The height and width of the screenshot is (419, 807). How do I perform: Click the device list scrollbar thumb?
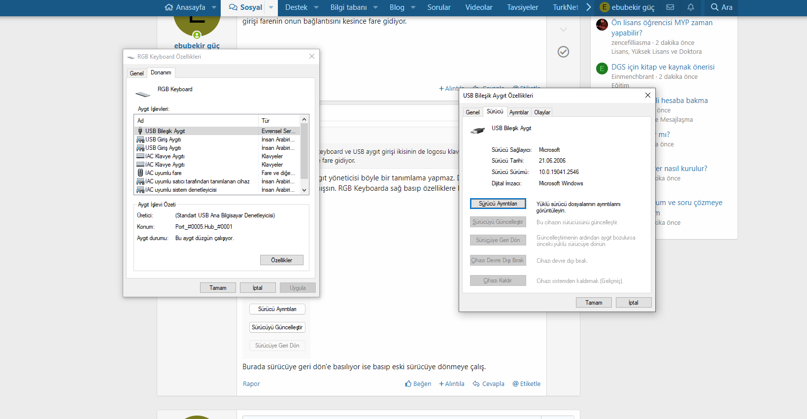[x=304, y=151]
